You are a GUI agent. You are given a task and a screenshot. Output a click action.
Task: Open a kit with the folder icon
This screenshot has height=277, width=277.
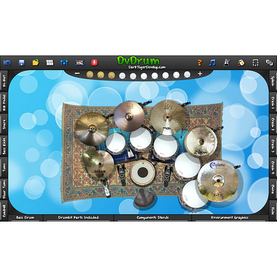[x=36, y=62]
